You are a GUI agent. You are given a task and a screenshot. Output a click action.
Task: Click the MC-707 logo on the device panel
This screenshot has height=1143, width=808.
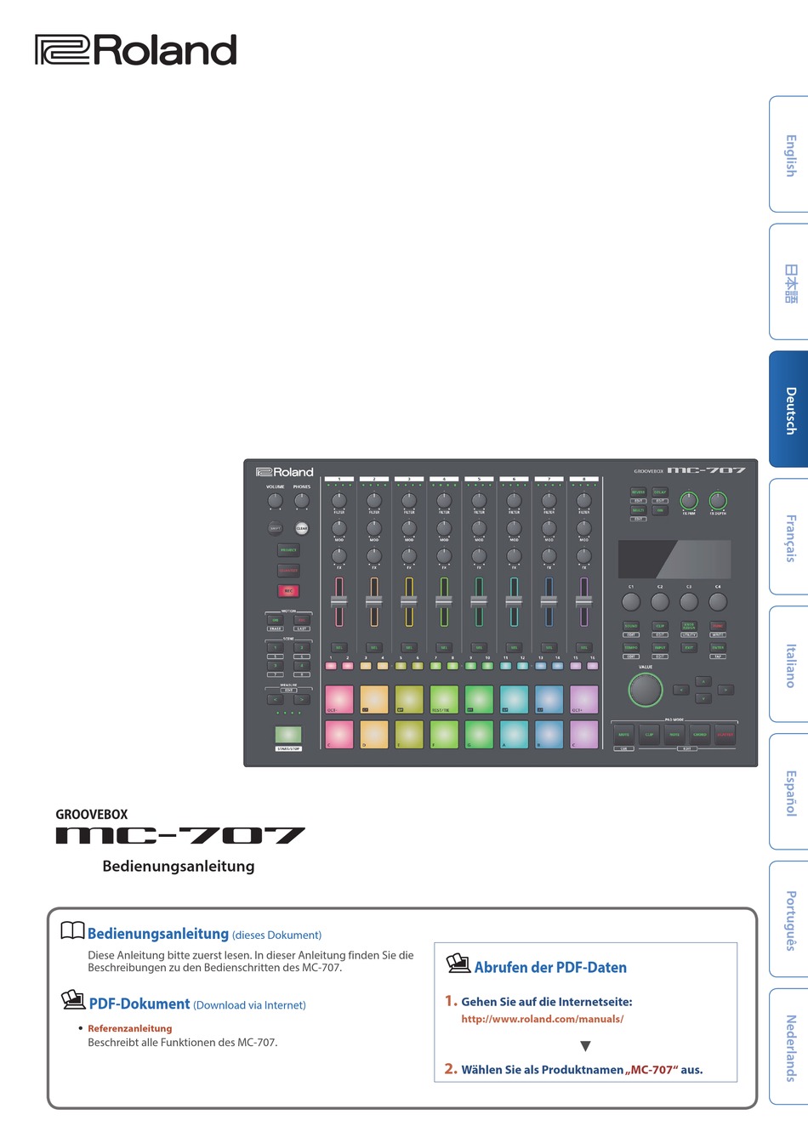706,470
